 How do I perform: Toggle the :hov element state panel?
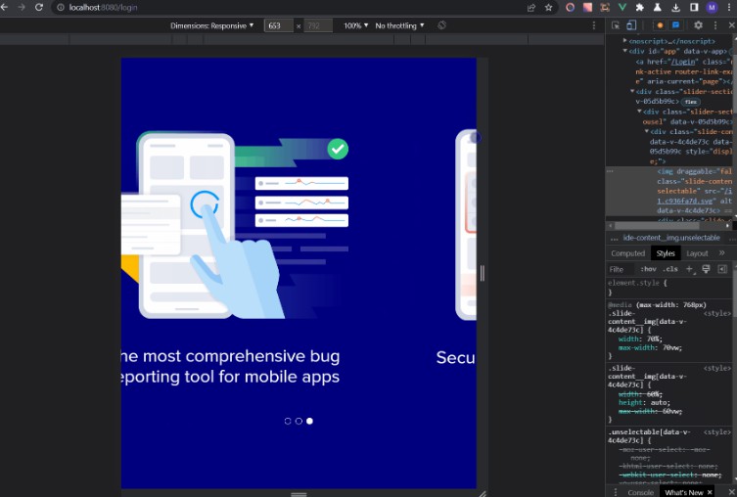click(648, 268)
